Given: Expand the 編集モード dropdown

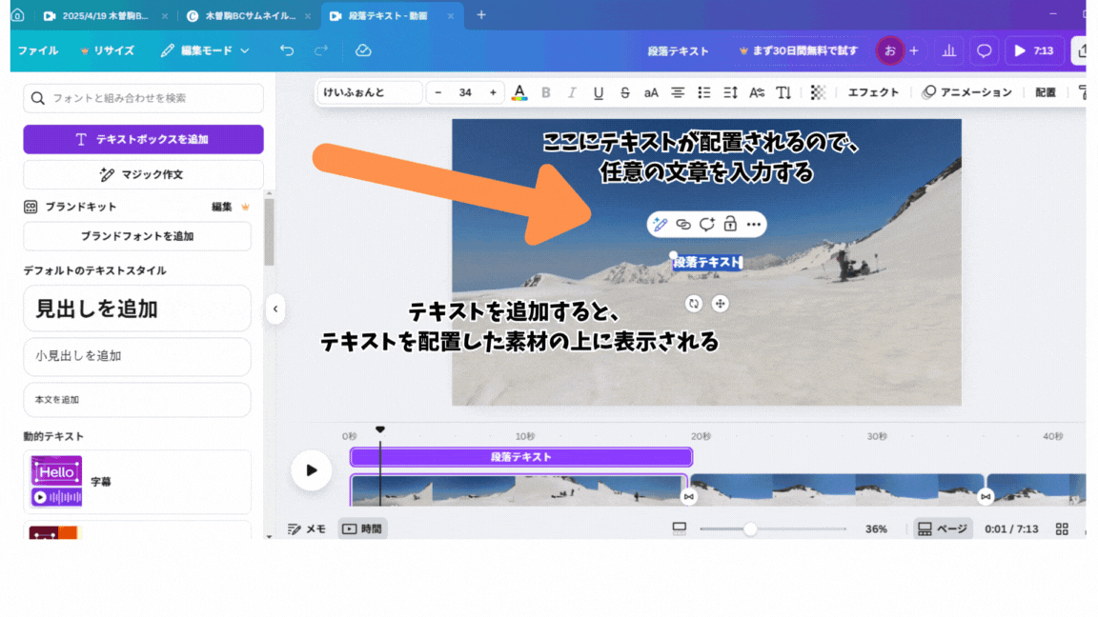Looking at the screenshot, I should (x=205, y=50).
